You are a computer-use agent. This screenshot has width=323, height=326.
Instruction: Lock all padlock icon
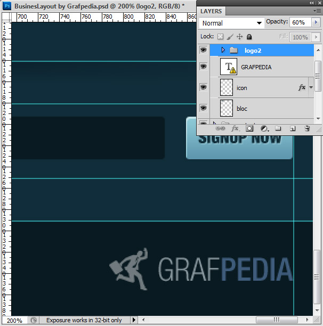point(249,37)
